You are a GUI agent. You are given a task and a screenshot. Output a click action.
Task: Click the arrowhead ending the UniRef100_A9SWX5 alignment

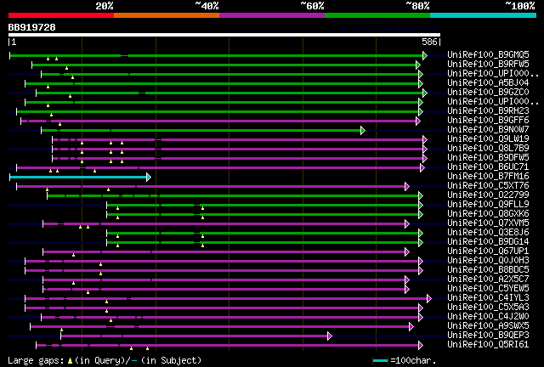(411, 326)
